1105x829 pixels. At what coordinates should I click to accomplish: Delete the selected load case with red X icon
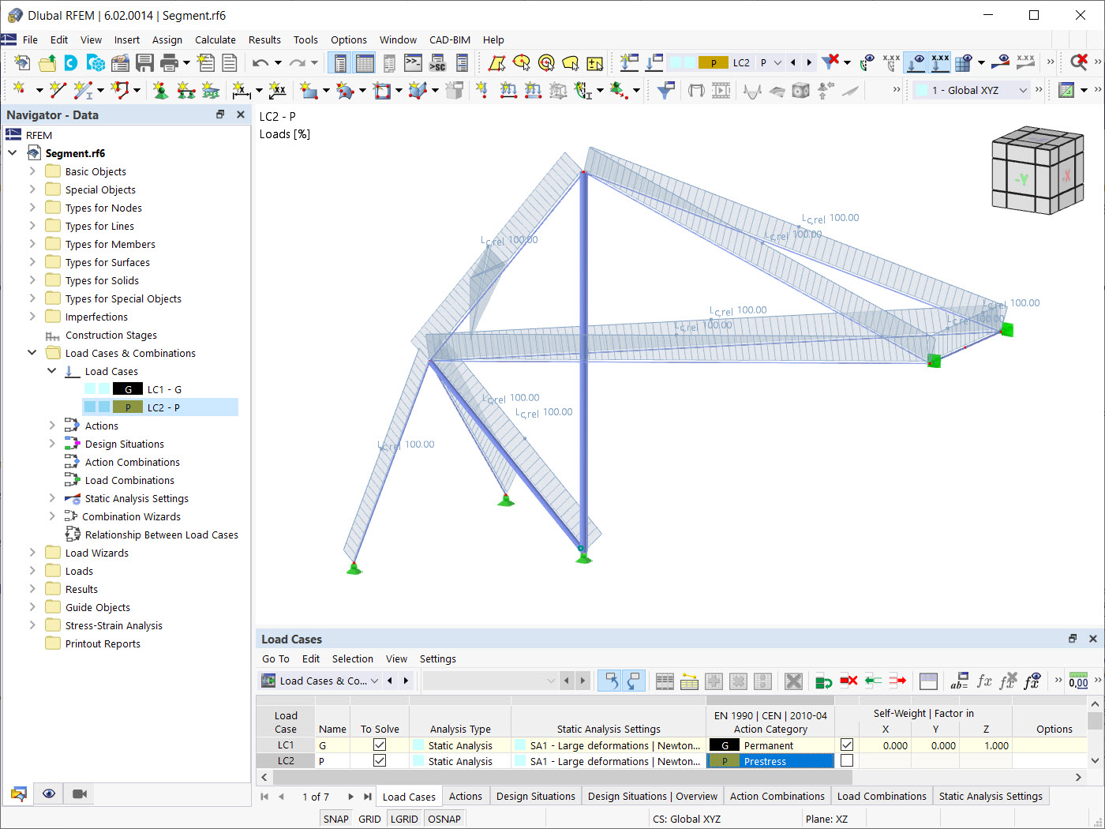tap(848, 680)
